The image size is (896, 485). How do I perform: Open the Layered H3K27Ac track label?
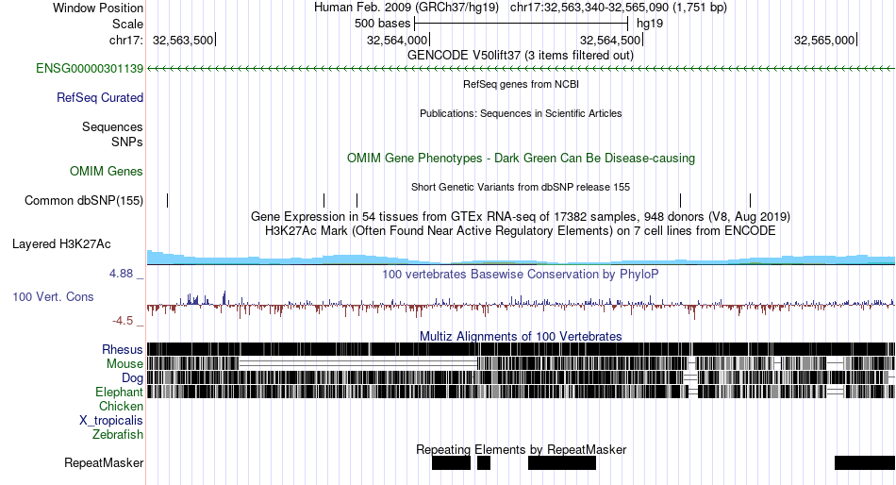point(61,244)
